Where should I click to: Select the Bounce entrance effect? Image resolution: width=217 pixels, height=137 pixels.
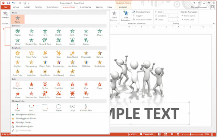coord(86,41)
